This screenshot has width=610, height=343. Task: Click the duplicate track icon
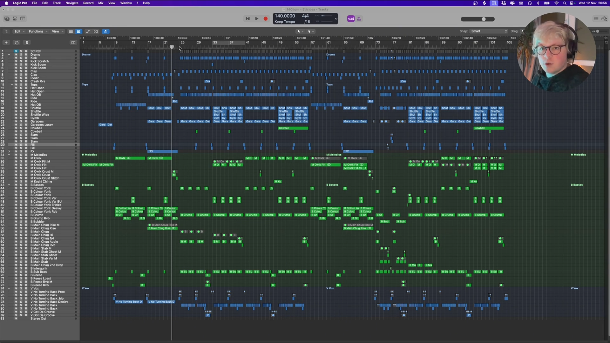pos(17,43)
